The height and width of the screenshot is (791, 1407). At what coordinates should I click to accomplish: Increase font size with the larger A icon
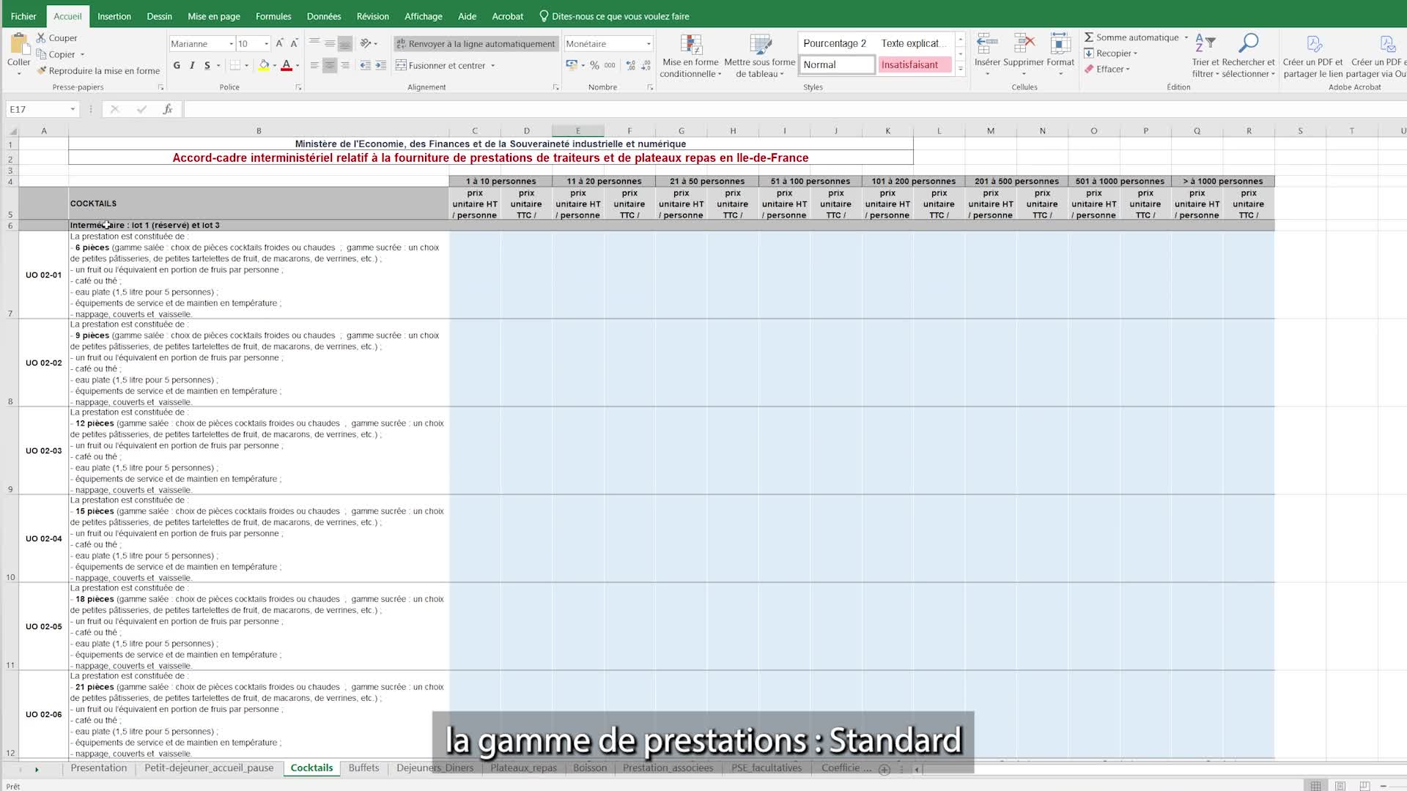click(279, 44)
